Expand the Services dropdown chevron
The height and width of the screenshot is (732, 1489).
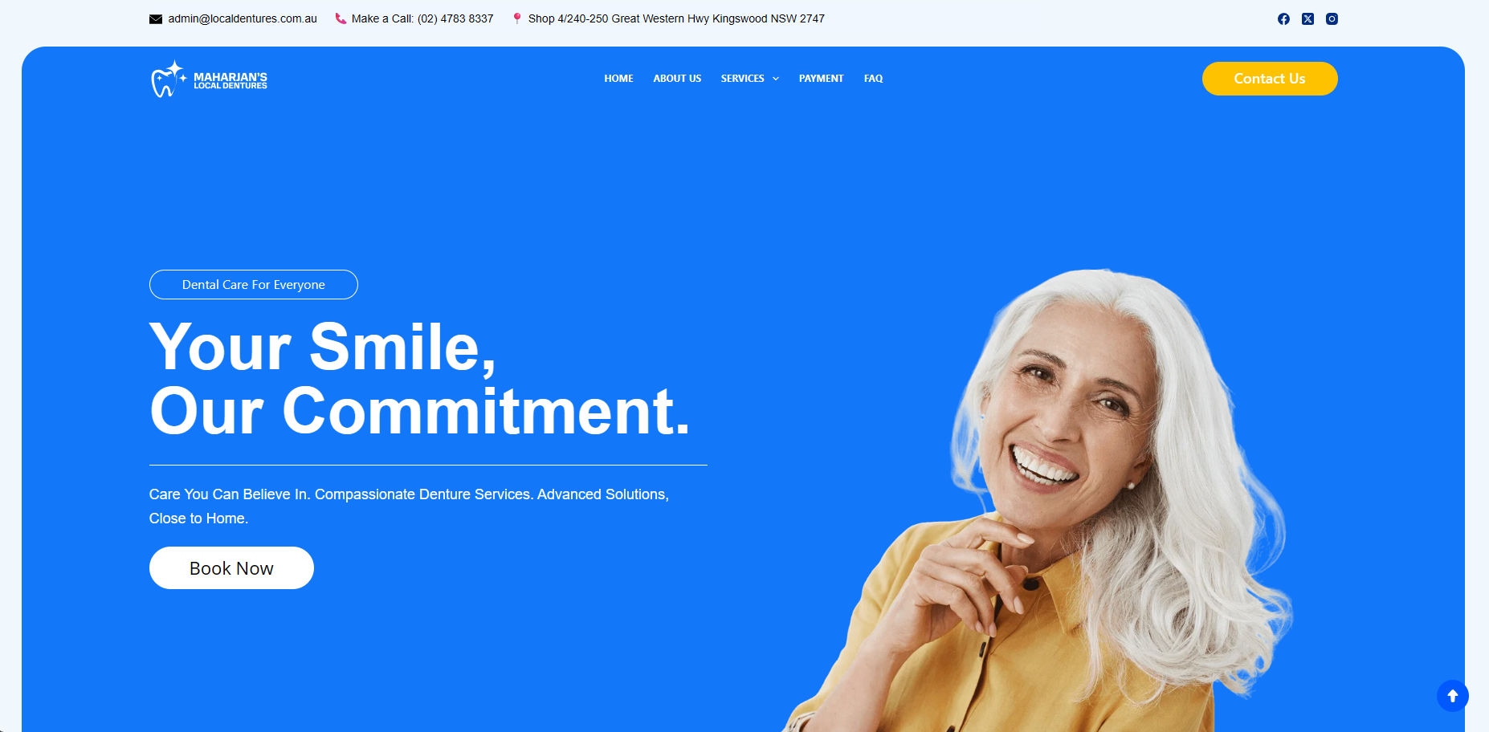coord(776,79)
